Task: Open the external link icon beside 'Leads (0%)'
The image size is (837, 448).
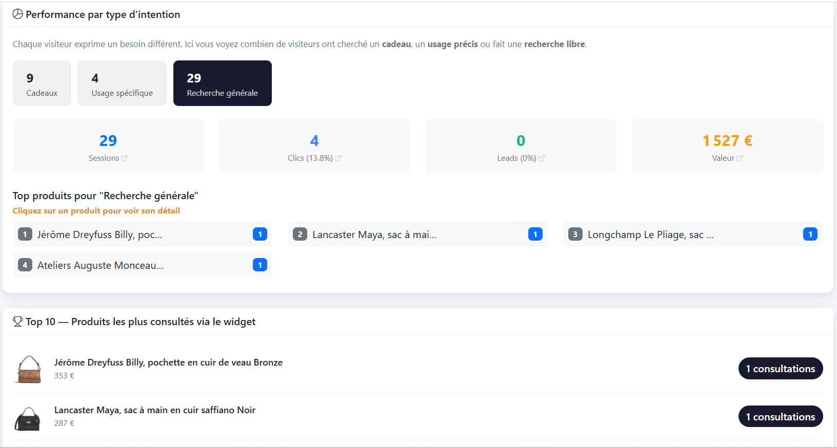Action: pos(542,158)
